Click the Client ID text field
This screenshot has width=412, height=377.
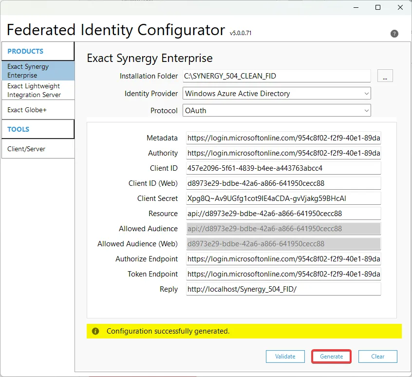click(x=283, y=168)
